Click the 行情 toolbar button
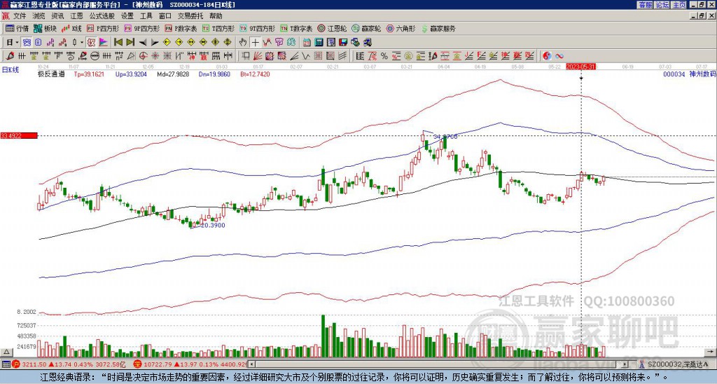 18,28
